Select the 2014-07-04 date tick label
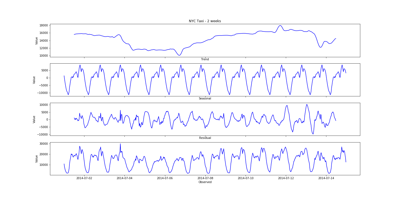This screenshot has height=200, width=400. tap(124, 178)
